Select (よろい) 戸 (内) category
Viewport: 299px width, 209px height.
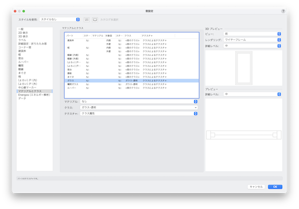tap(34, 80)
